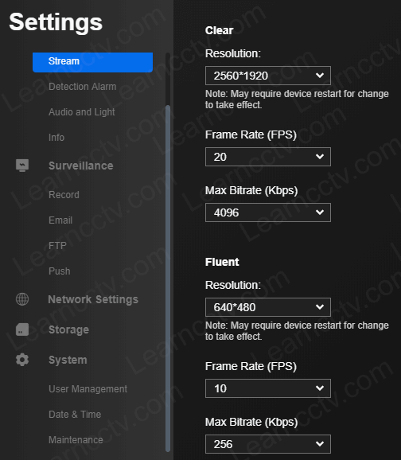Open Date & Time settings

[75, 415]
